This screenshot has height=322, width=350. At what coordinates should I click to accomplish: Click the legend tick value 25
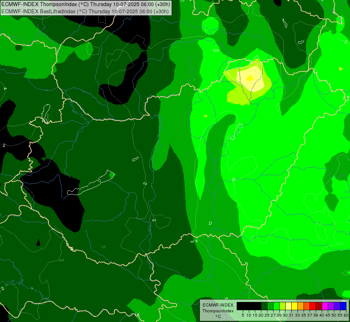267,315
